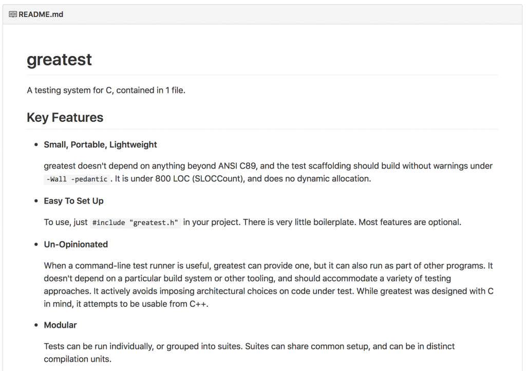
Task: Click the bullet before Easy To Set Up
Action: (36, 201)
